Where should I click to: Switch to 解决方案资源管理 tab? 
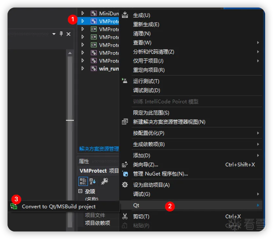(99, 149)
